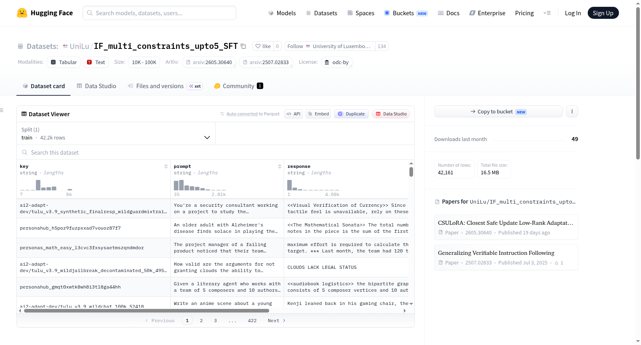Follow University of Luxembourg

click(330, 46)
